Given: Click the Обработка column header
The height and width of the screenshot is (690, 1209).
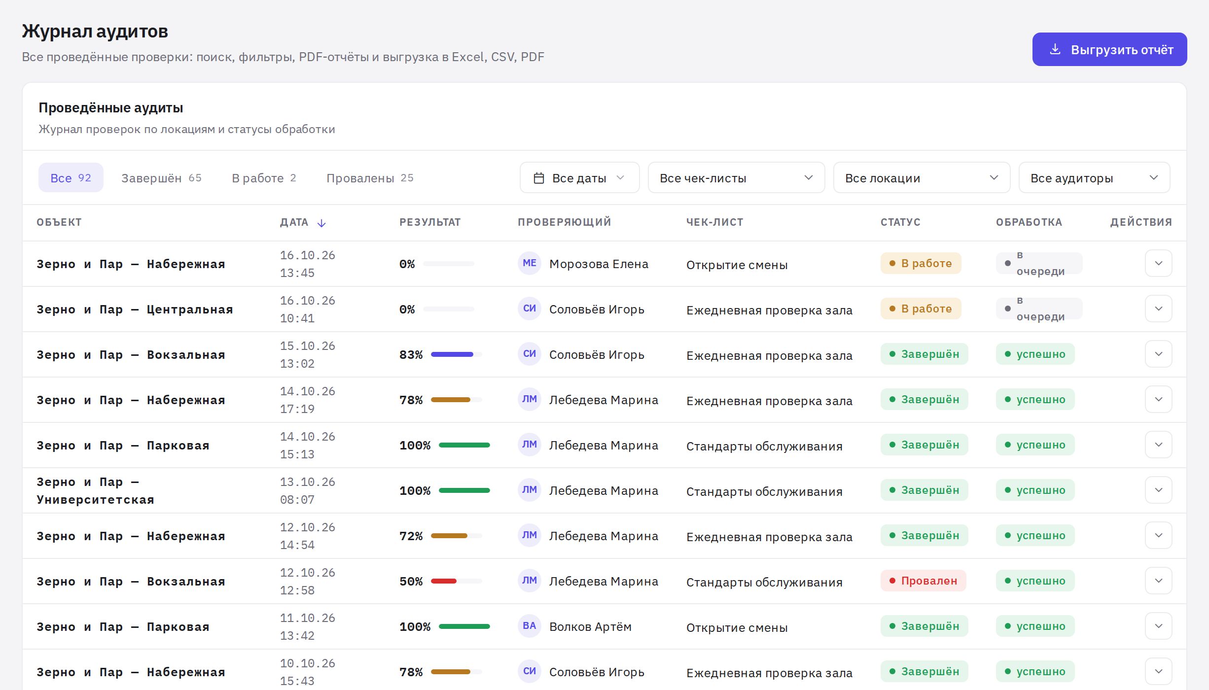Looking at the screenshot, I should coord(1029,222).
